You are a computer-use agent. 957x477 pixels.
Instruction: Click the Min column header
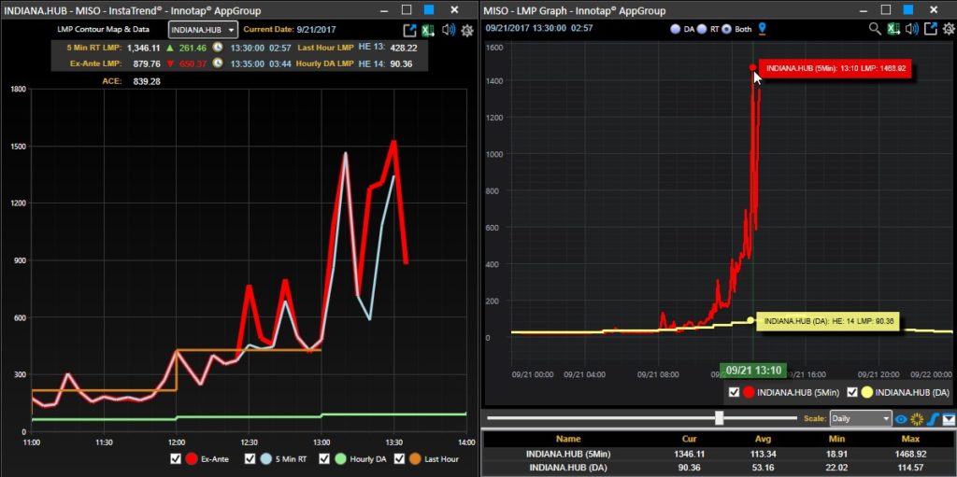tap(835, 439)
